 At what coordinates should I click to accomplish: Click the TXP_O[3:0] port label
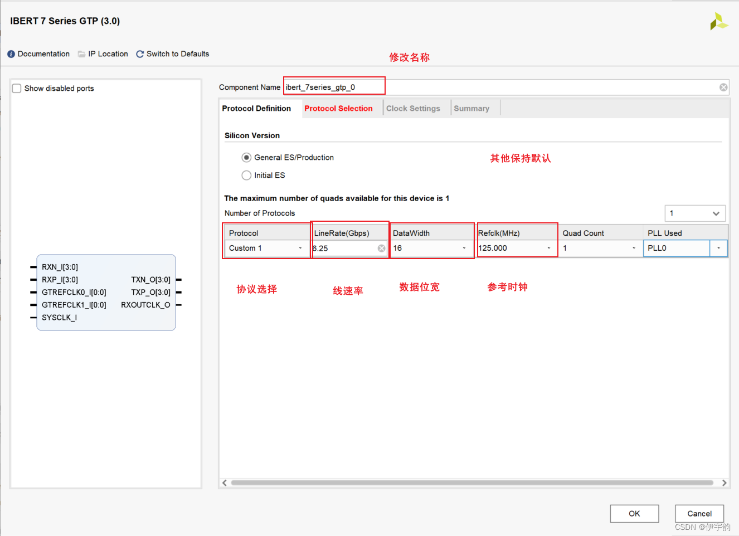click(150, 293)
